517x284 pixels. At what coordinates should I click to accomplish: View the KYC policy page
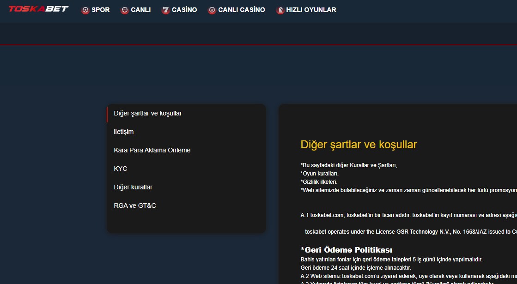click(x=121, y=169)
